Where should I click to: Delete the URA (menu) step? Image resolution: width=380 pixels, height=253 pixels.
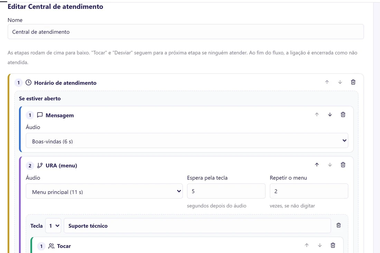(x=343, y=165)
